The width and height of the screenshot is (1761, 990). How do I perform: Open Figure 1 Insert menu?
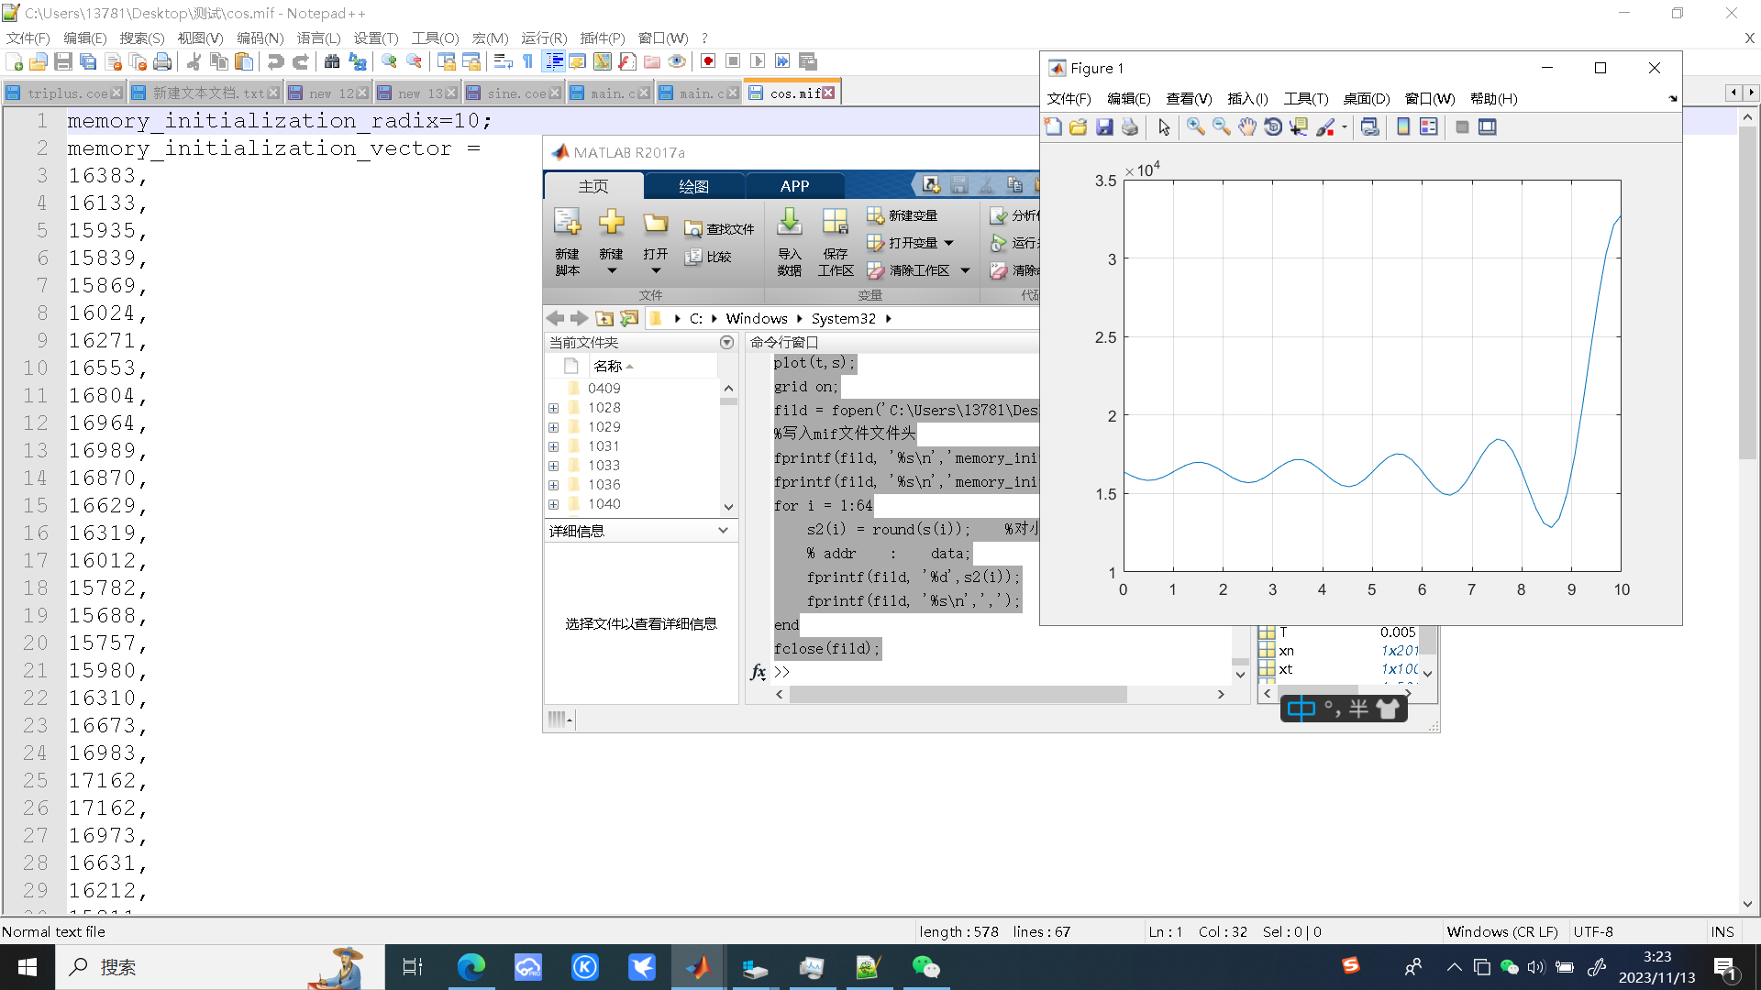click(x=1247, y=98)
